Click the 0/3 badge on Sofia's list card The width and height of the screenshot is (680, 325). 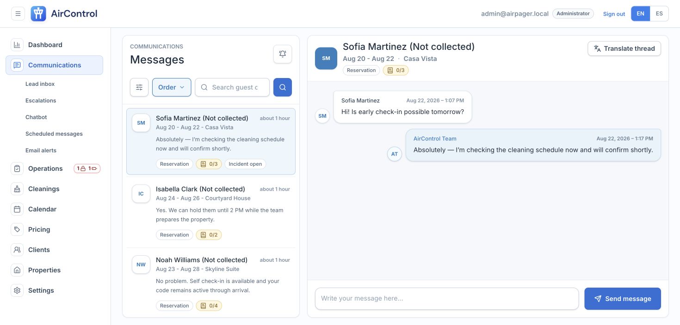click(x=209, y=164)
